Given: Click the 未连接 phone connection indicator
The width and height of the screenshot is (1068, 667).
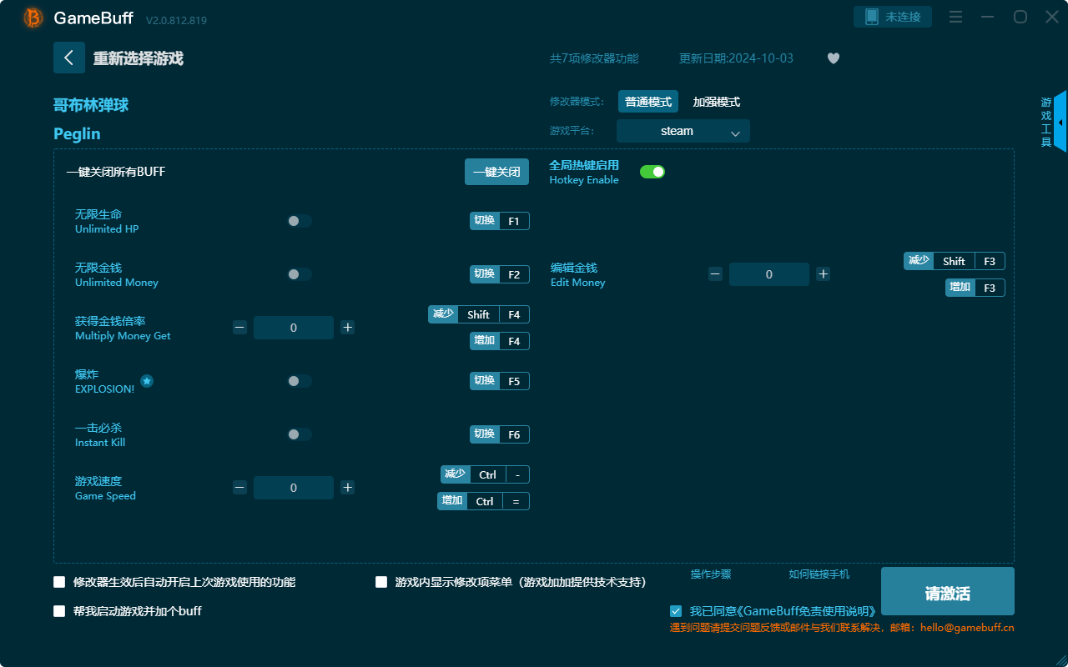Looking at the screenshot, I should pyautogui.click(x=893, y=16).
